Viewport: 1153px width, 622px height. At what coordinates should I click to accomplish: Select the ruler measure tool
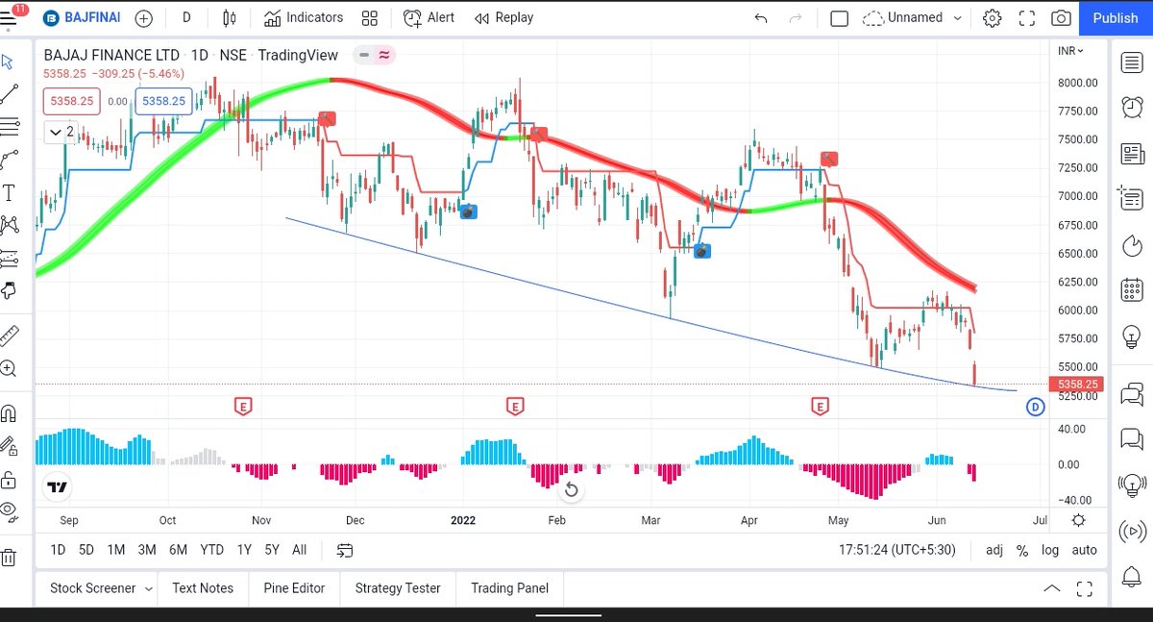9,336
